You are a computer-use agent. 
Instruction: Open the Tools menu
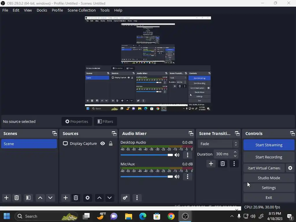tap(105, 10)
